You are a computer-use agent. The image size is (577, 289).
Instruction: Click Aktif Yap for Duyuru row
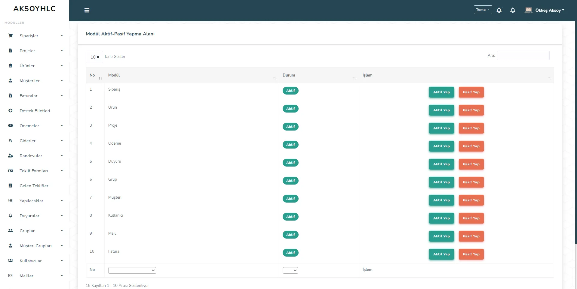coord(441,164)
